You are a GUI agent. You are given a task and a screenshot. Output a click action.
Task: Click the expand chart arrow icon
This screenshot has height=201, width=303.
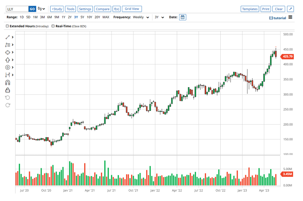(x=290, y=9)
